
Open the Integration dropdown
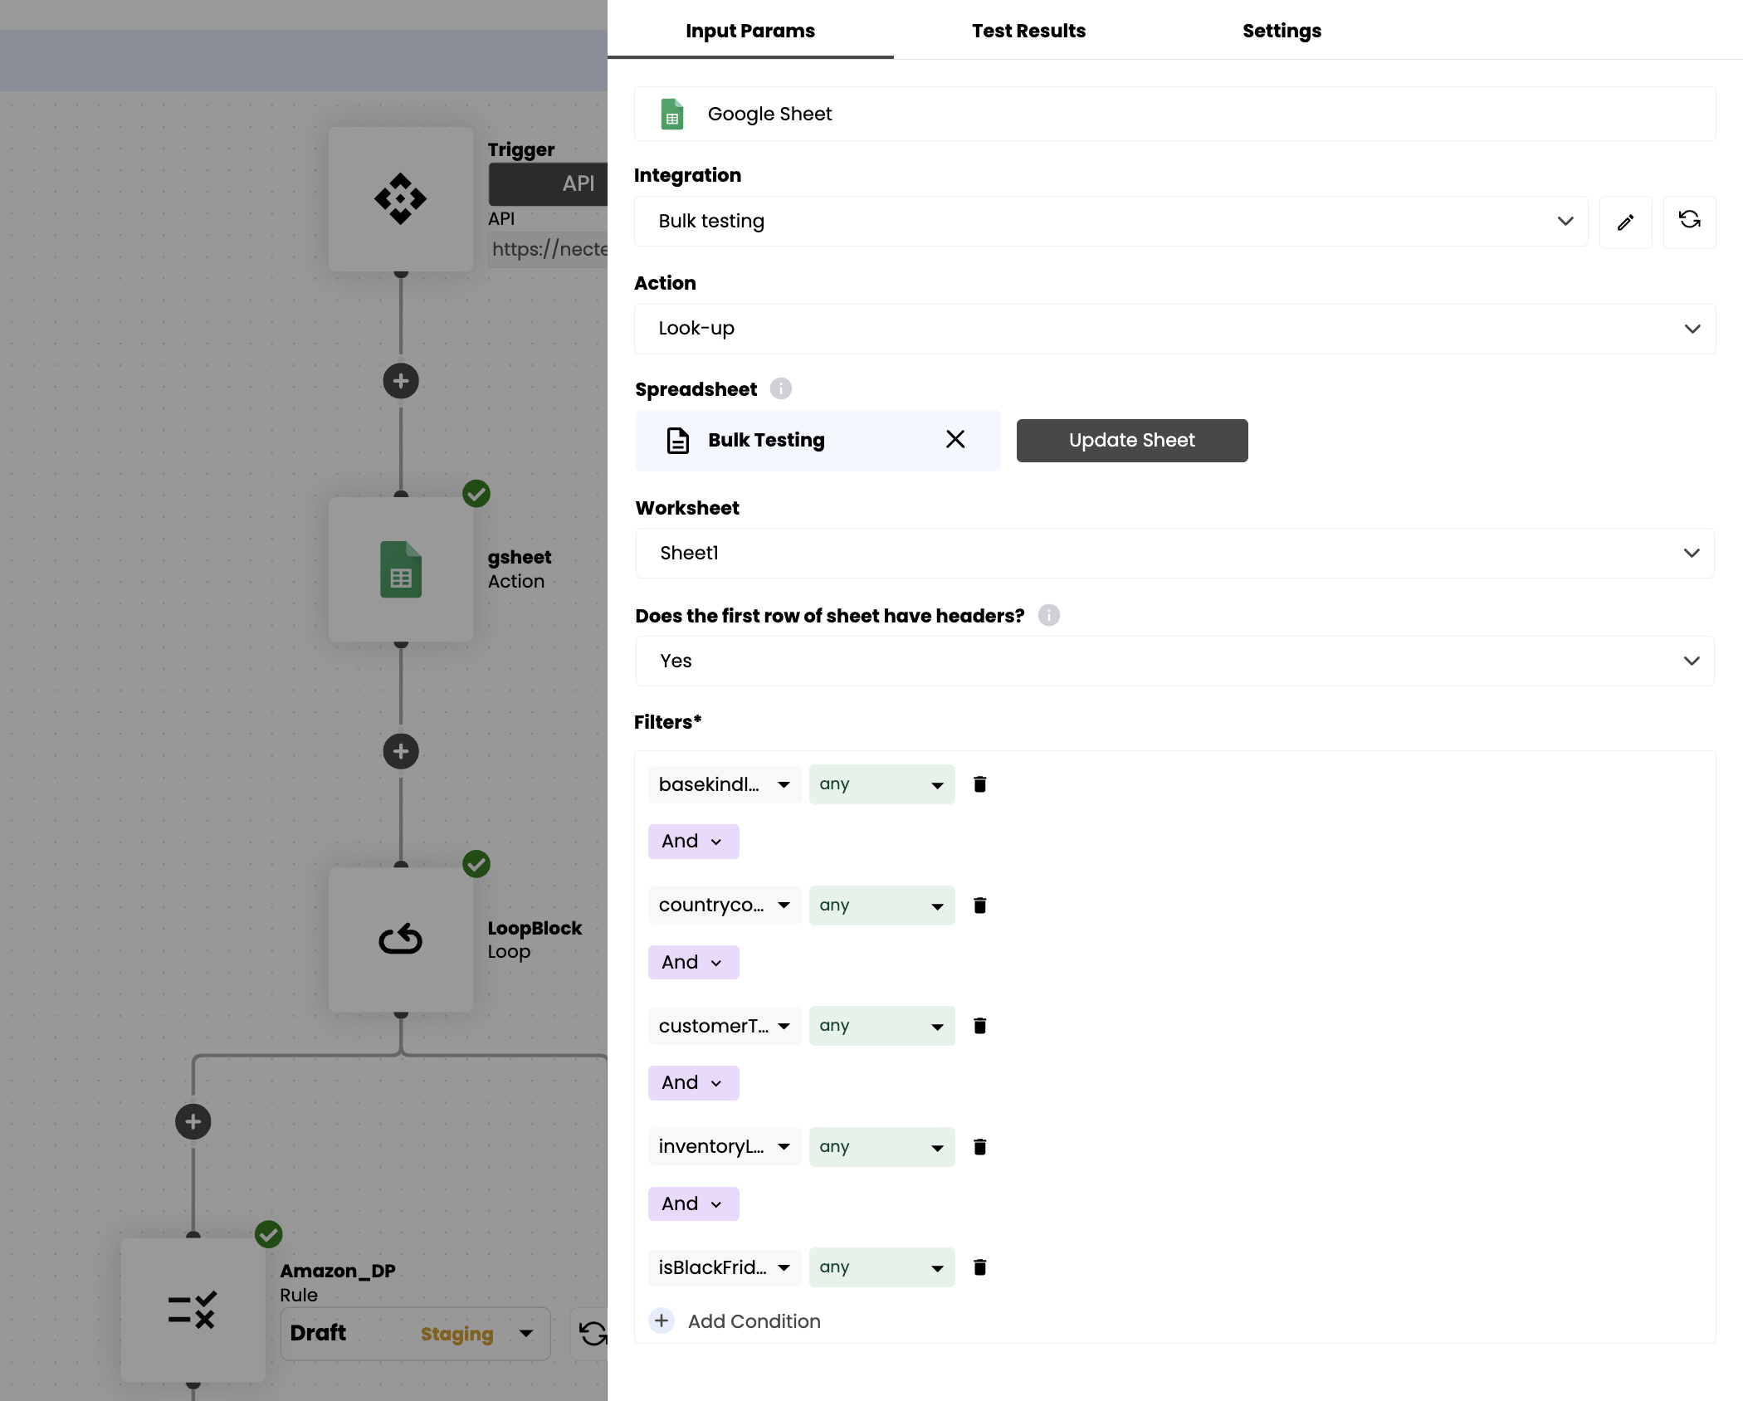1110,221
